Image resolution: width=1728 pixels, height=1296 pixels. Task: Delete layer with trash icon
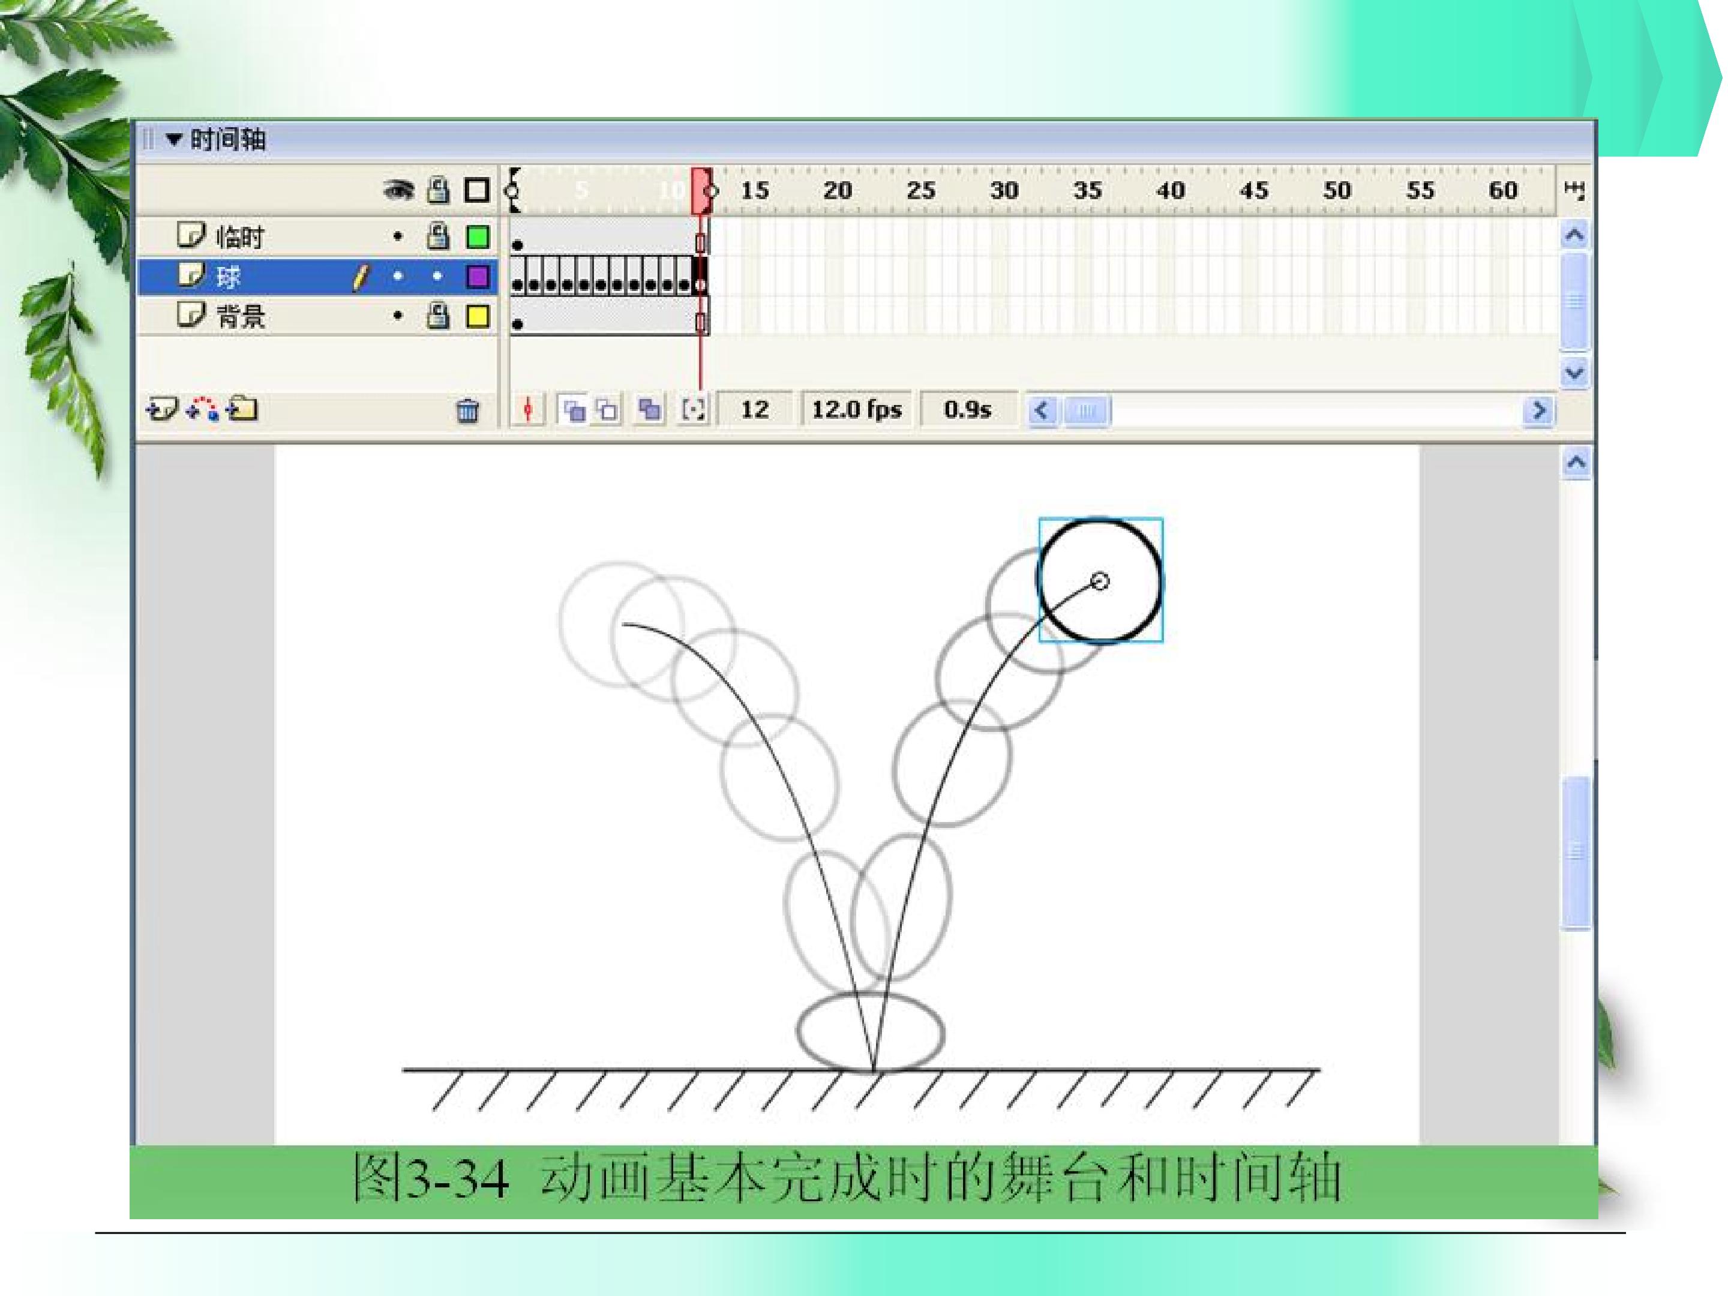click(467, 410)
